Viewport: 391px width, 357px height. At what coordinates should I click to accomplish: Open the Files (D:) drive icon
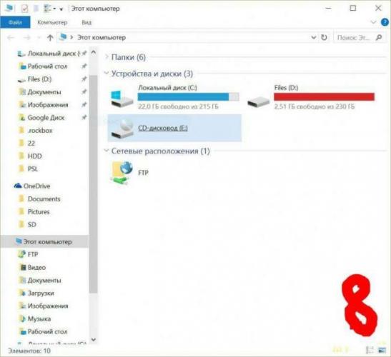click(x=258, y=101)
